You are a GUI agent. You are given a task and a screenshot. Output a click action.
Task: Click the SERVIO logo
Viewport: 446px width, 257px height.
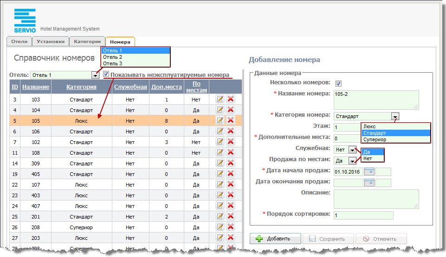coord(25,20)
